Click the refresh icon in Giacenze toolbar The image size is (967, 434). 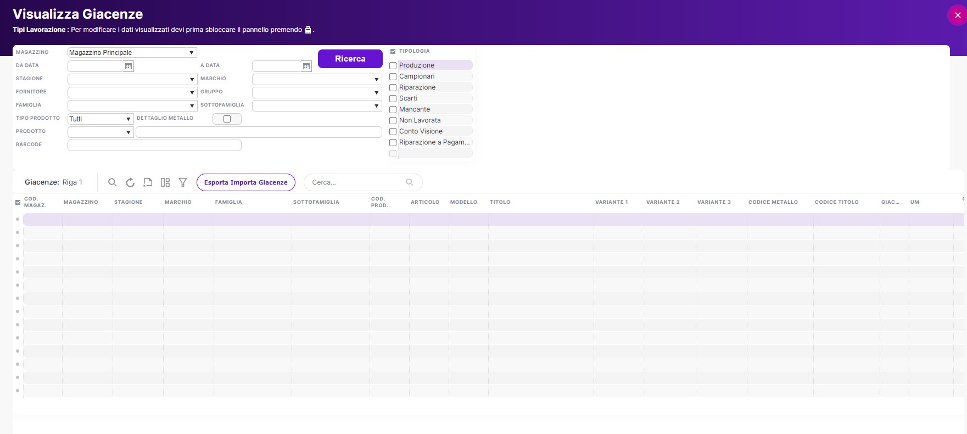pyautogui.click(x=130, y=182)
